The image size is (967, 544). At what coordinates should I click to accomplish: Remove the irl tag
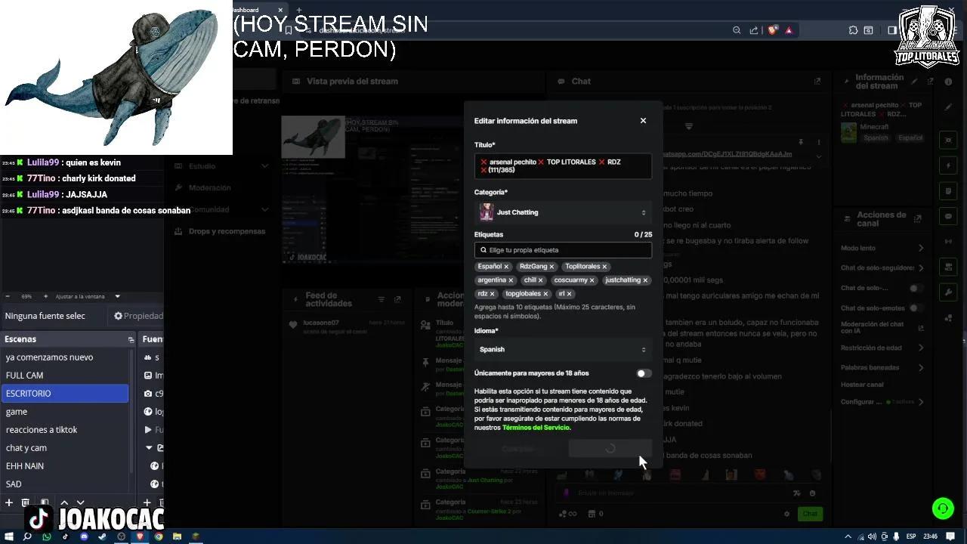point(569,294)
